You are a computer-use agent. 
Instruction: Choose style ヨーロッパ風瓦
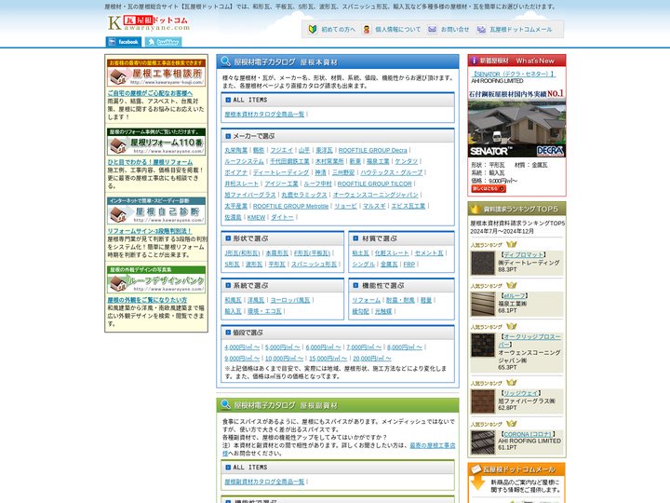pos(290,300)
